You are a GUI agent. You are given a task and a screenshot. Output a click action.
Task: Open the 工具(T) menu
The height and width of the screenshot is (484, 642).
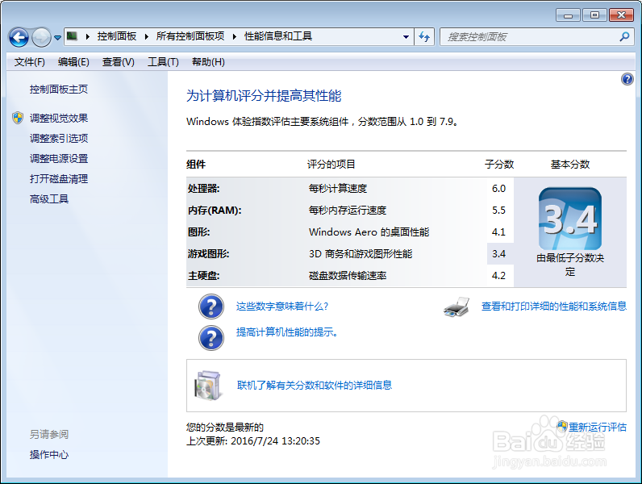pos(163,62)
